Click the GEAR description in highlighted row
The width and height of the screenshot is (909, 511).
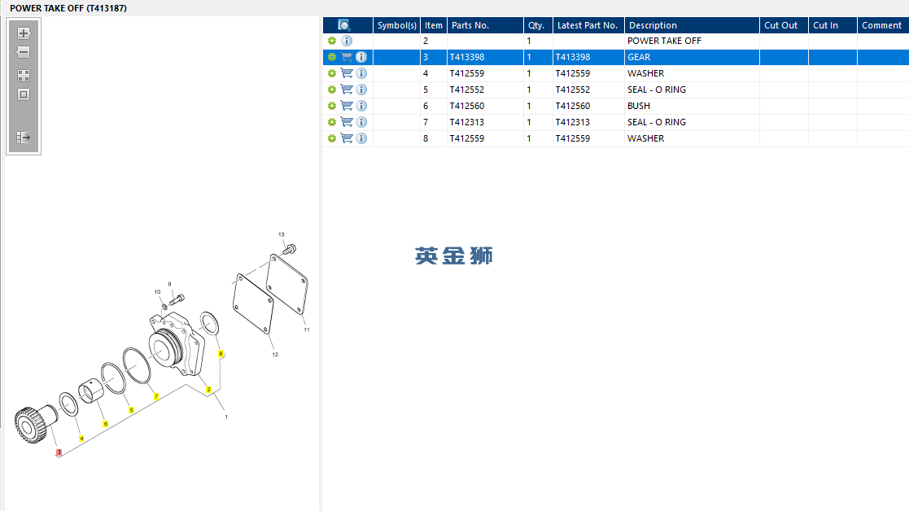[x=639, y=57]
